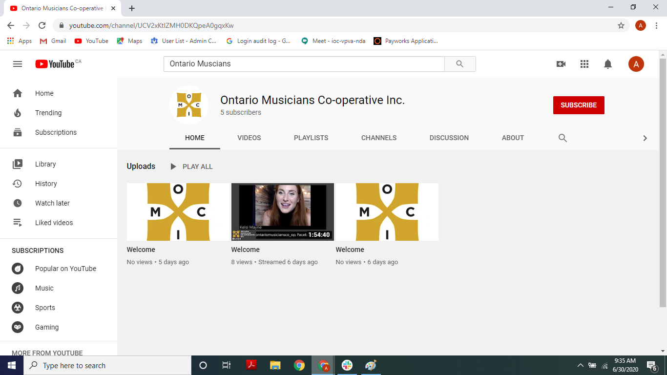Open Task View on the taskbar
The width and height of the screenshot is (667, 375).
tap(227, 365)
